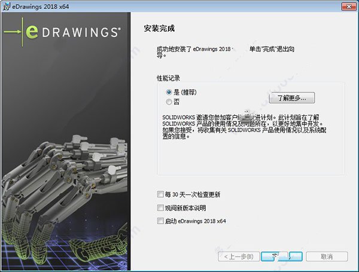Click the 了解更多... button
359x272 pixels.
[292, 98]
